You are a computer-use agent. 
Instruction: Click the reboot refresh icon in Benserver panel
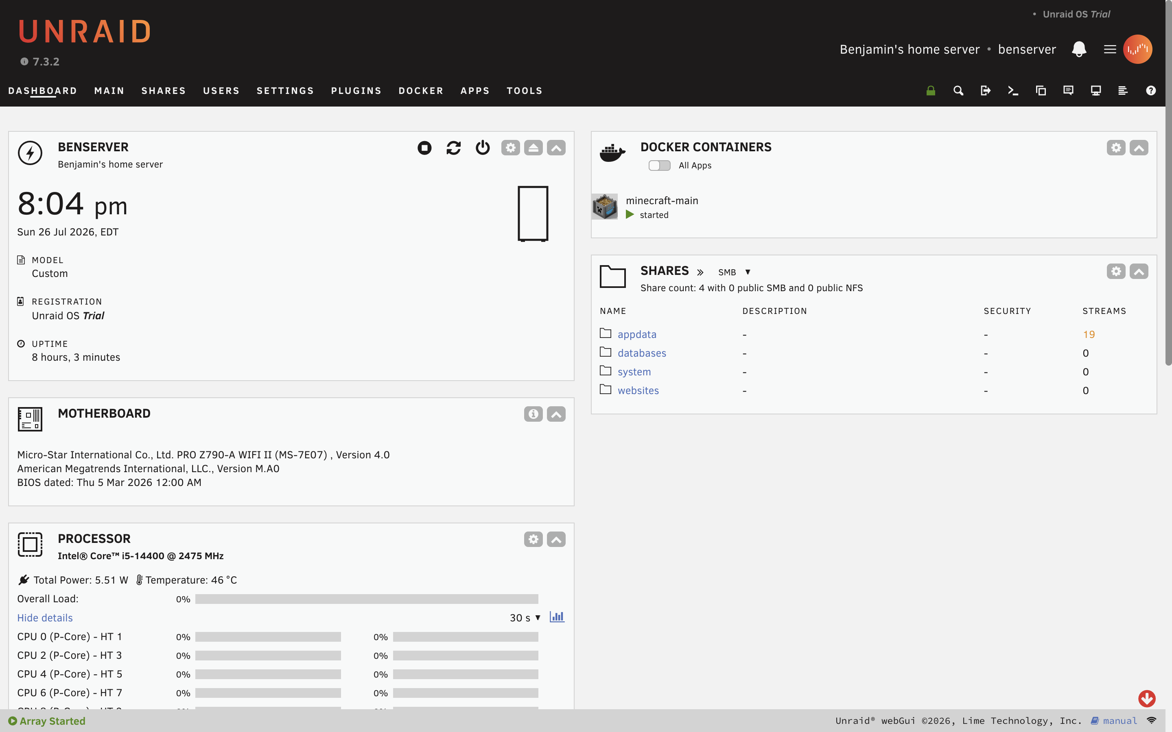click(x=453, y=148)
